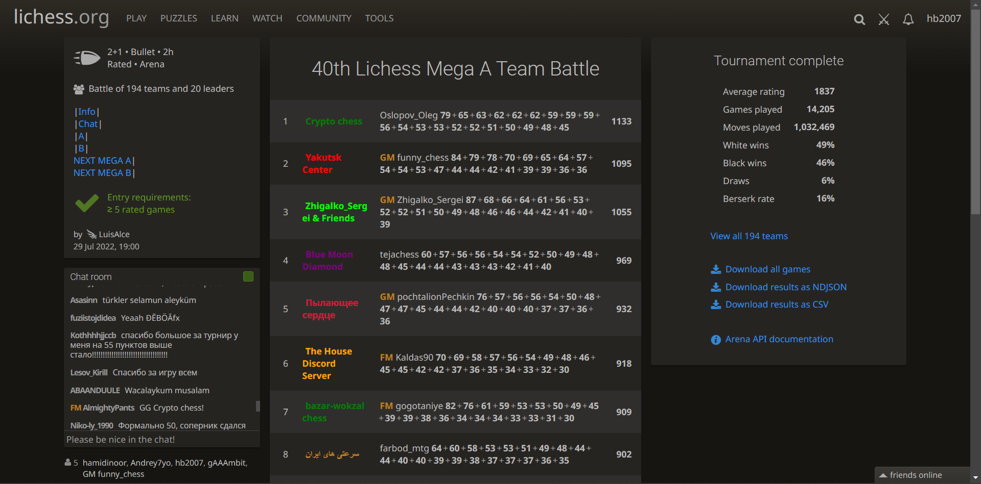Open the hb2007 user menu
This screenshot has height=484, width=981.
pyautogui.click(x=944, y=18)
